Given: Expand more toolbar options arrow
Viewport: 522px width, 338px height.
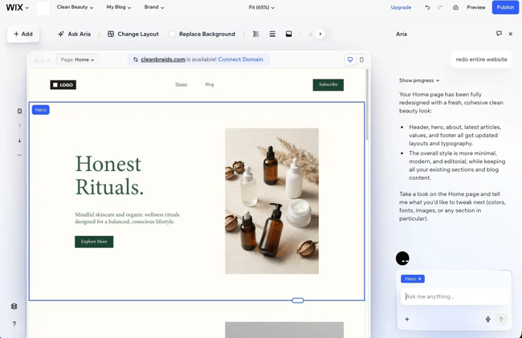Looking at the screenshot, I should point(320,34).
